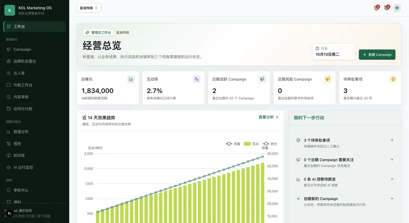Click plus icon beside 创建新的 Campaign
The height and width of the screenshot is (223, 409).
(x=298, y=198)
